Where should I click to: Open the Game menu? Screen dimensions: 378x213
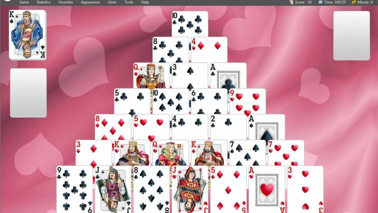point(24,2)
